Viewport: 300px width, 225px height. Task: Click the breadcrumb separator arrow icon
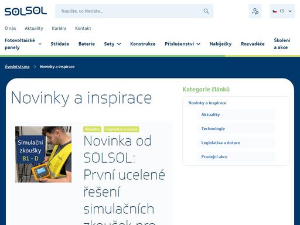pos(35,67)
